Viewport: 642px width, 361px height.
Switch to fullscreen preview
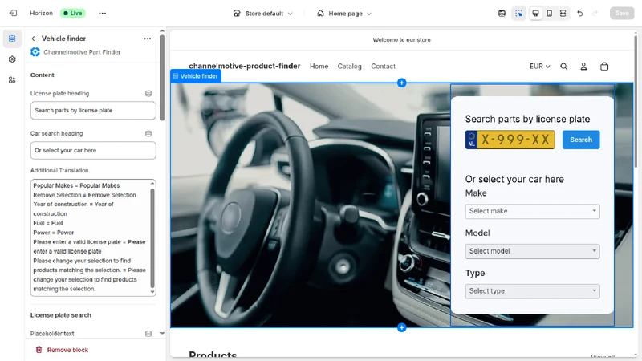(x=563, y=14)
